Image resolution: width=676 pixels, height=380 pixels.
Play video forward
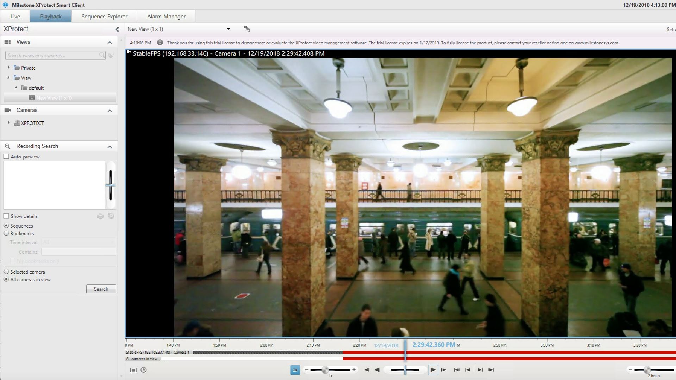[433, 370]
